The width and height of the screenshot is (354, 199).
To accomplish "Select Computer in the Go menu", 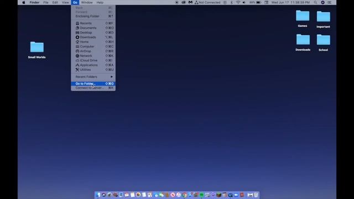I will pyautogui.click(x=93, y=46).
